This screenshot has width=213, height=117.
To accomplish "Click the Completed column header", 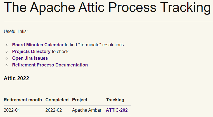I will click(x=57, y=100).
